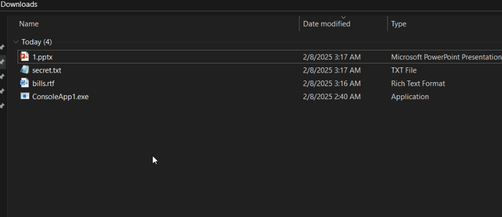502x217 pixels.
Task: Click the topmost pin icon in sidebar
Action: coord(2,47)
